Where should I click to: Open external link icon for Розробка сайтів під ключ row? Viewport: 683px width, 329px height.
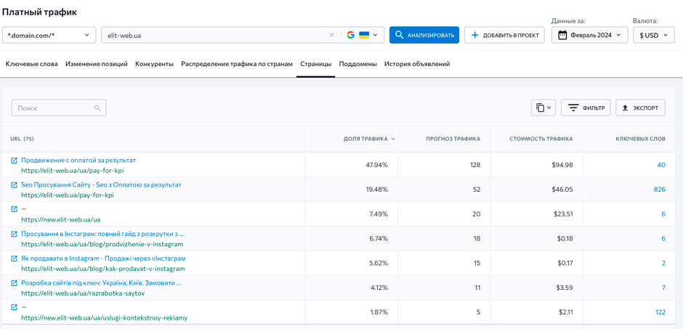coord(14,283)
